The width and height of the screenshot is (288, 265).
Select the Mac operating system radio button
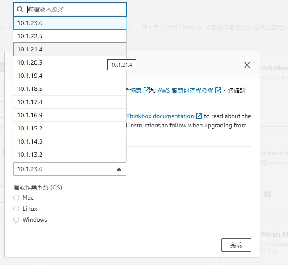[x=16, y=197]
